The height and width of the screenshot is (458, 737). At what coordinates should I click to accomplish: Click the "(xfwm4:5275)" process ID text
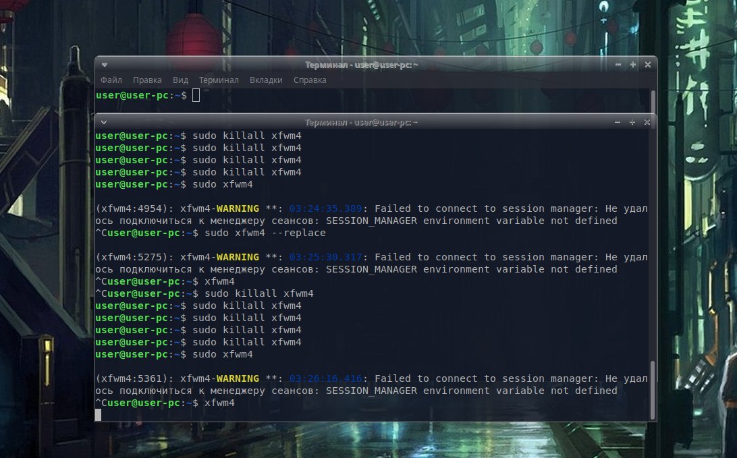pos(132,258)
